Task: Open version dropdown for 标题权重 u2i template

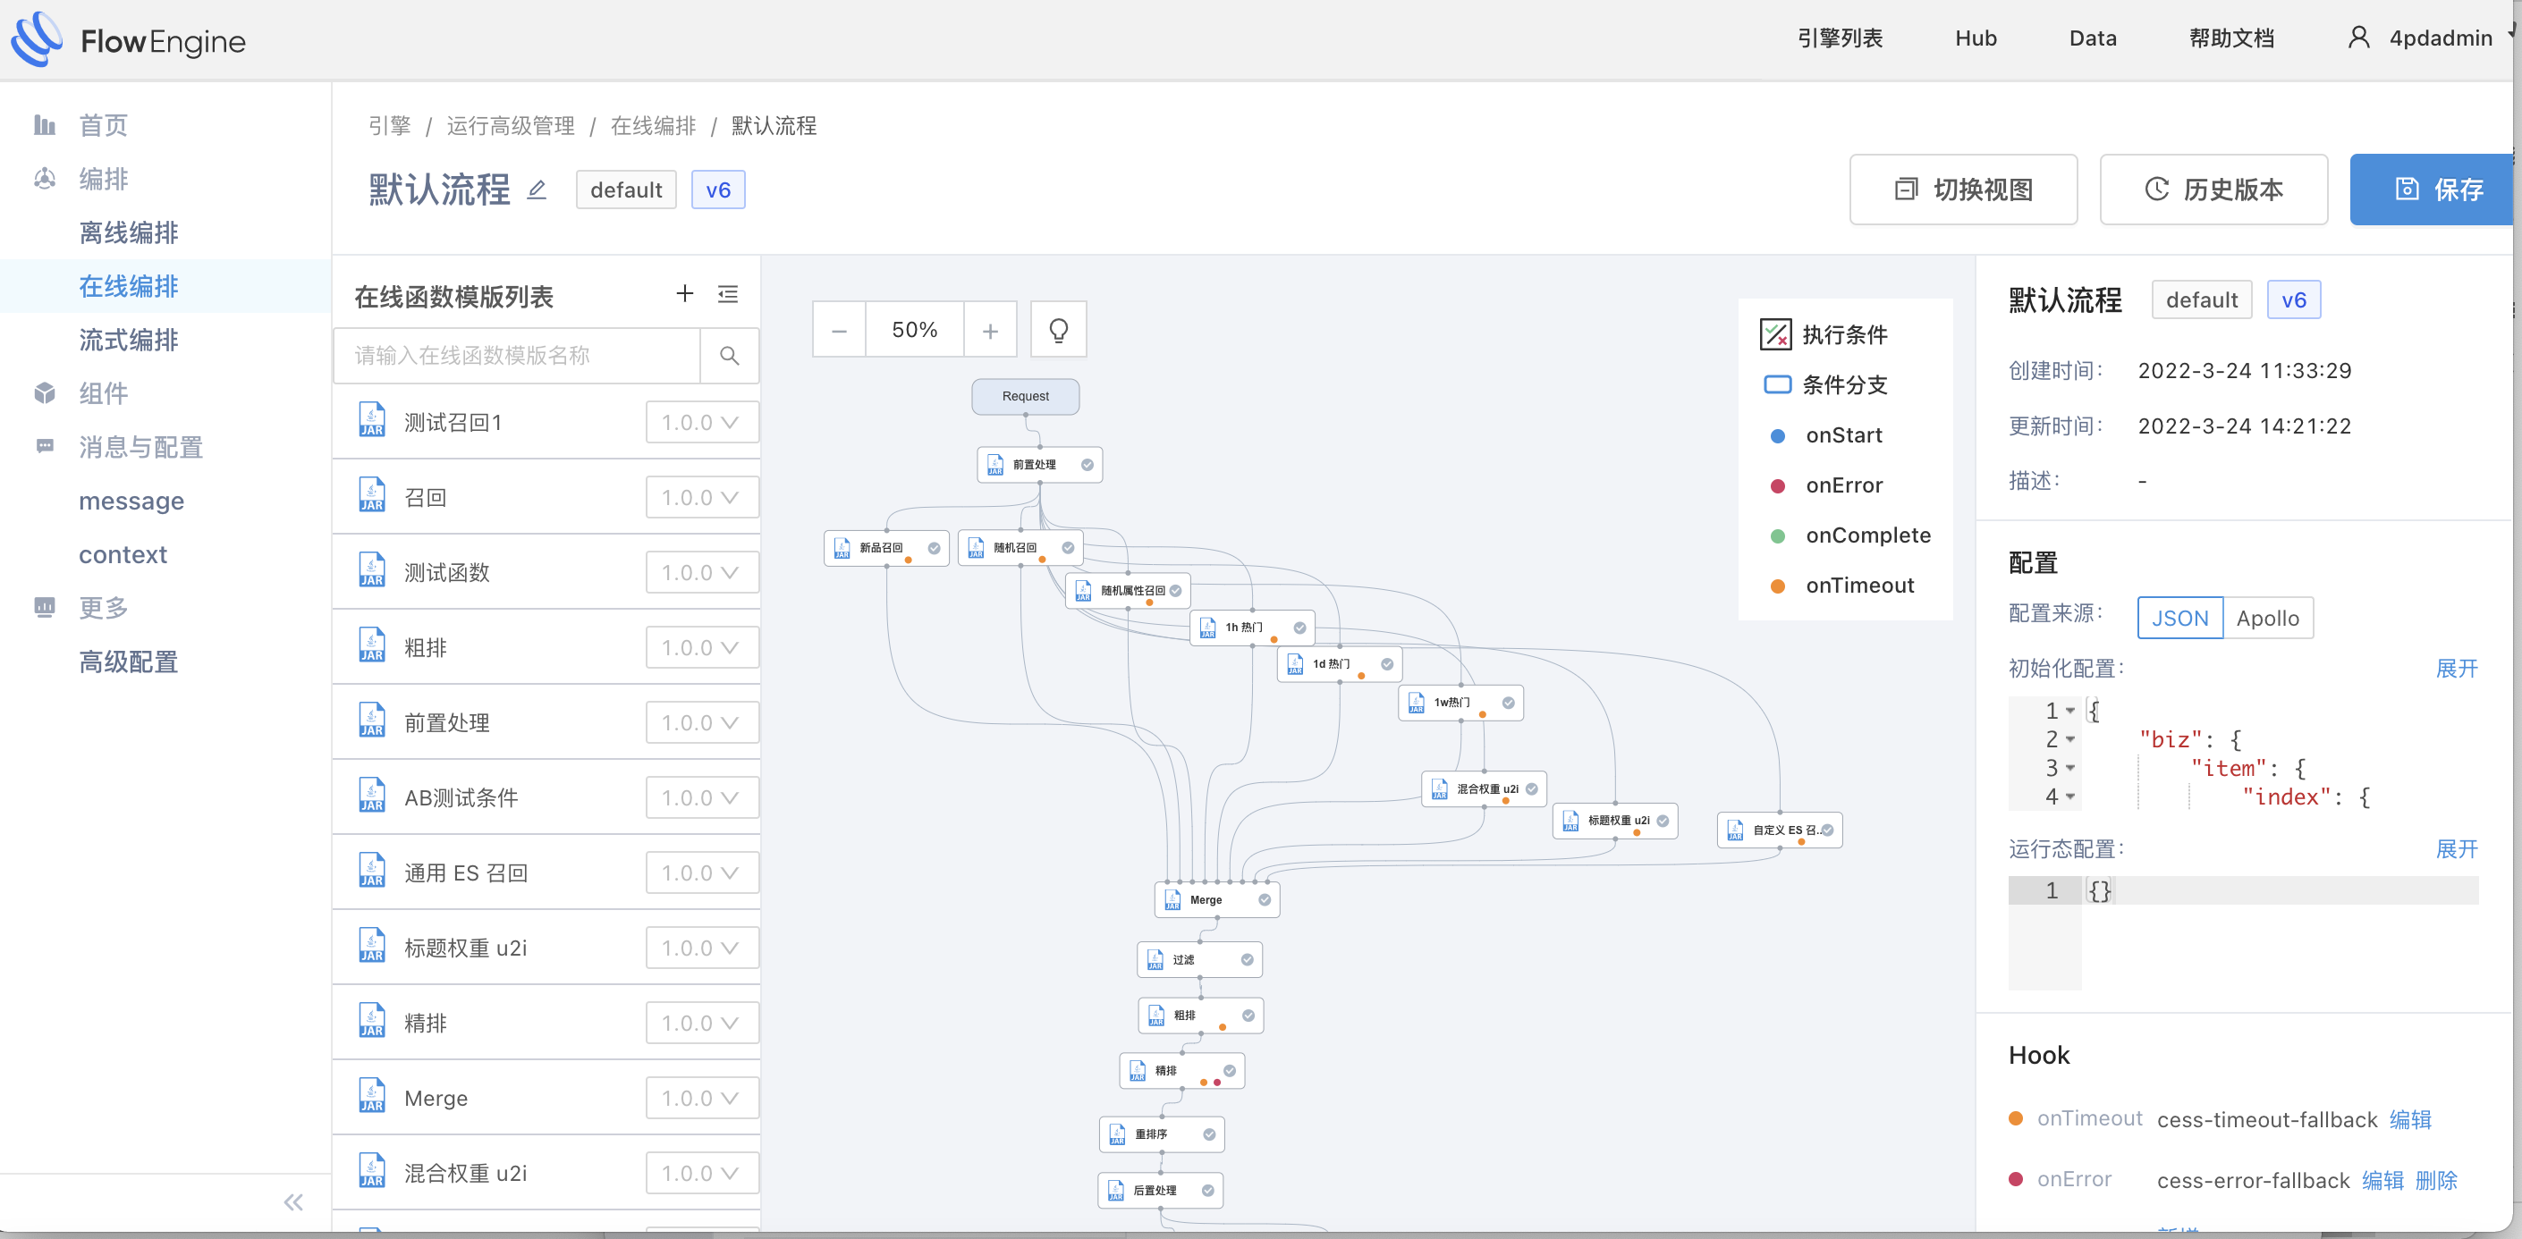Action: [x=701, y=948]
